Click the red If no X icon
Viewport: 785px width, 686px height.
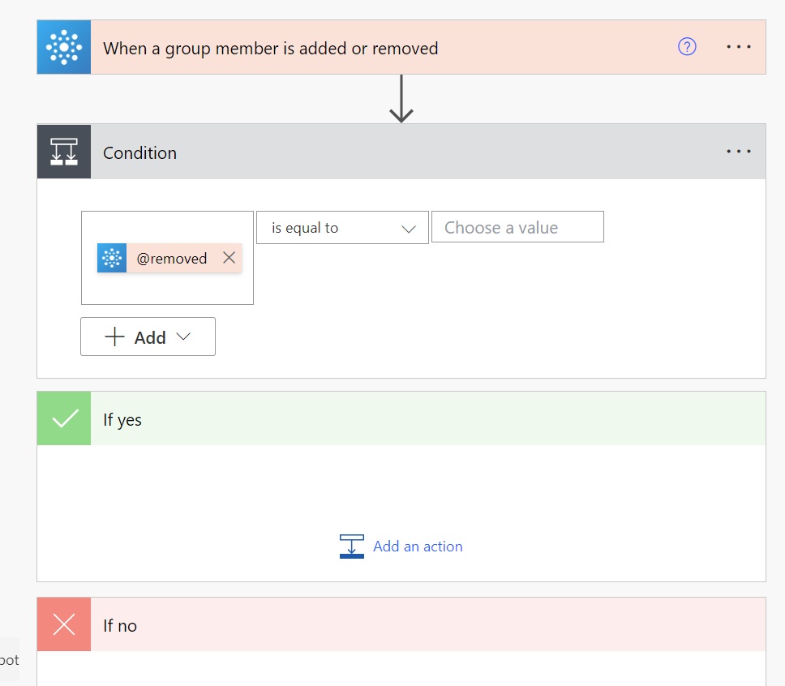click(64, 624)
